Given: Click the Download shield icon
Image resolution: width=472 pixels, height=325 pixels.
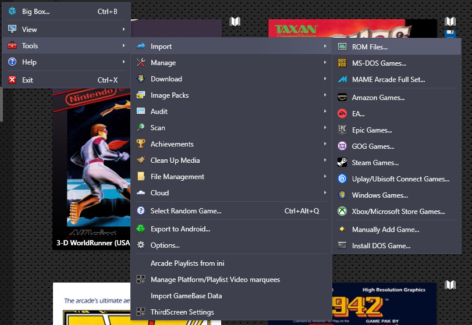Looking at the screenshot, I should tap(141, 78).
